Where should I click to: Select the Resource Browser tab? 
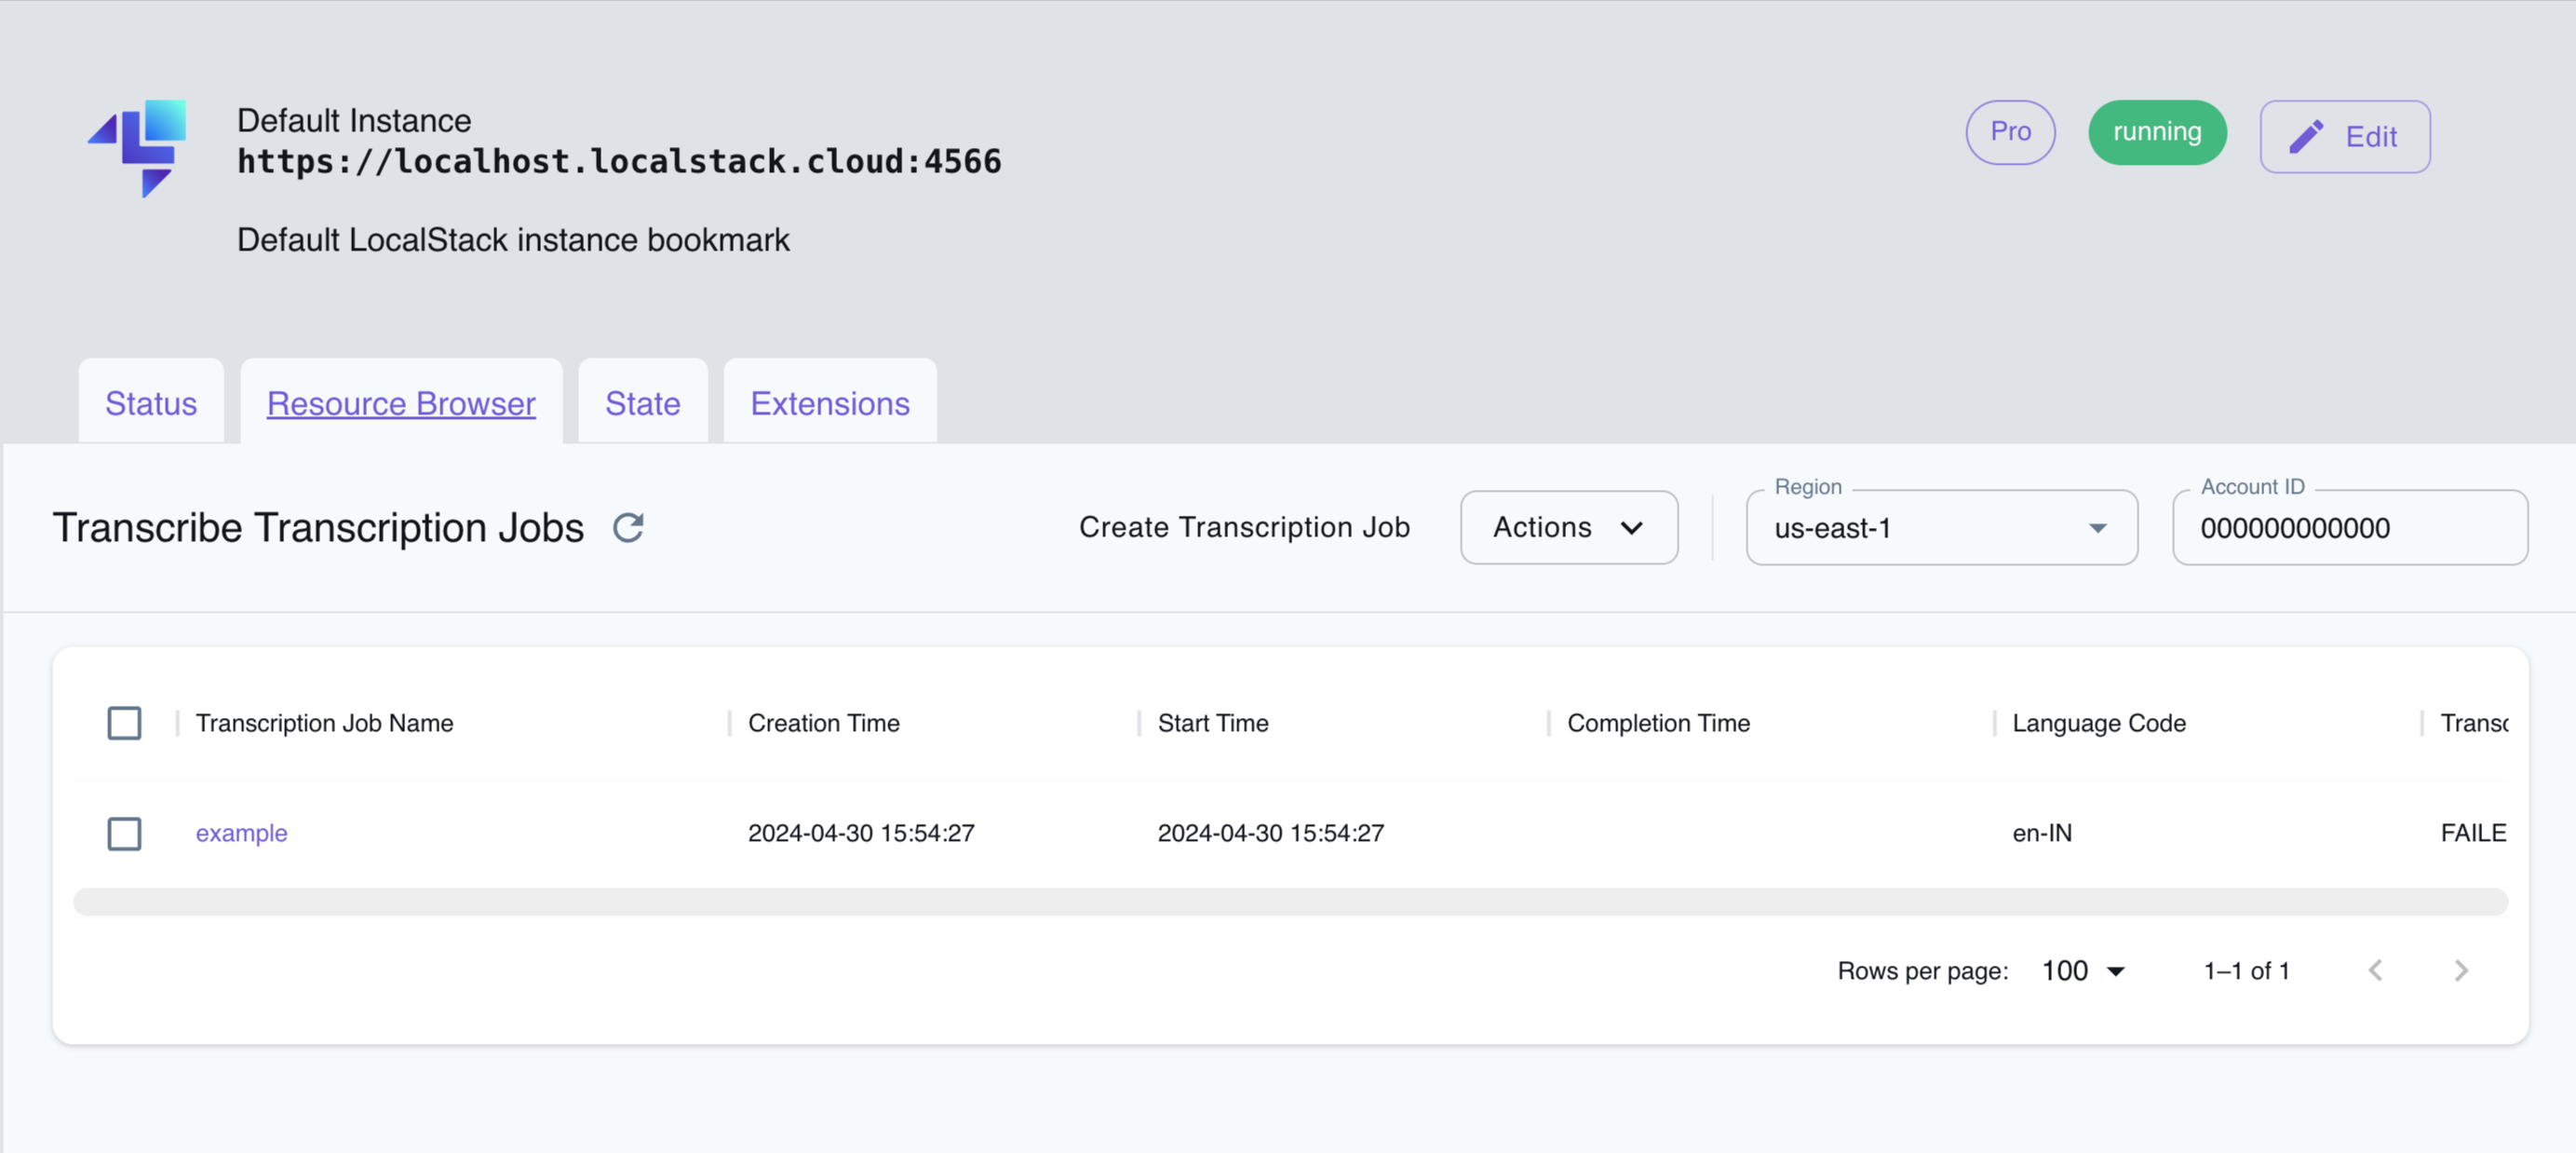tap(400, 403)
